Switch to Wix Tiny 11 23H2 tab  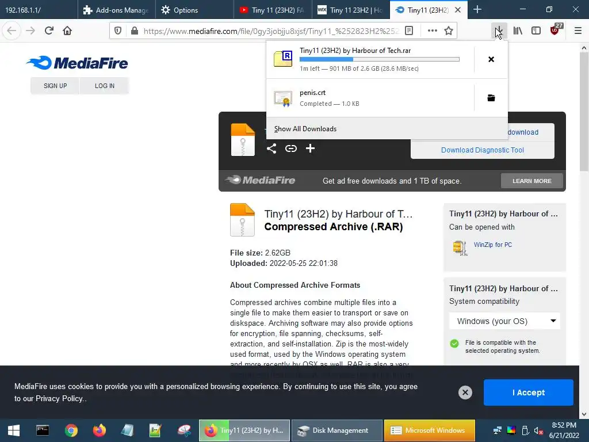tap(351, 10)
